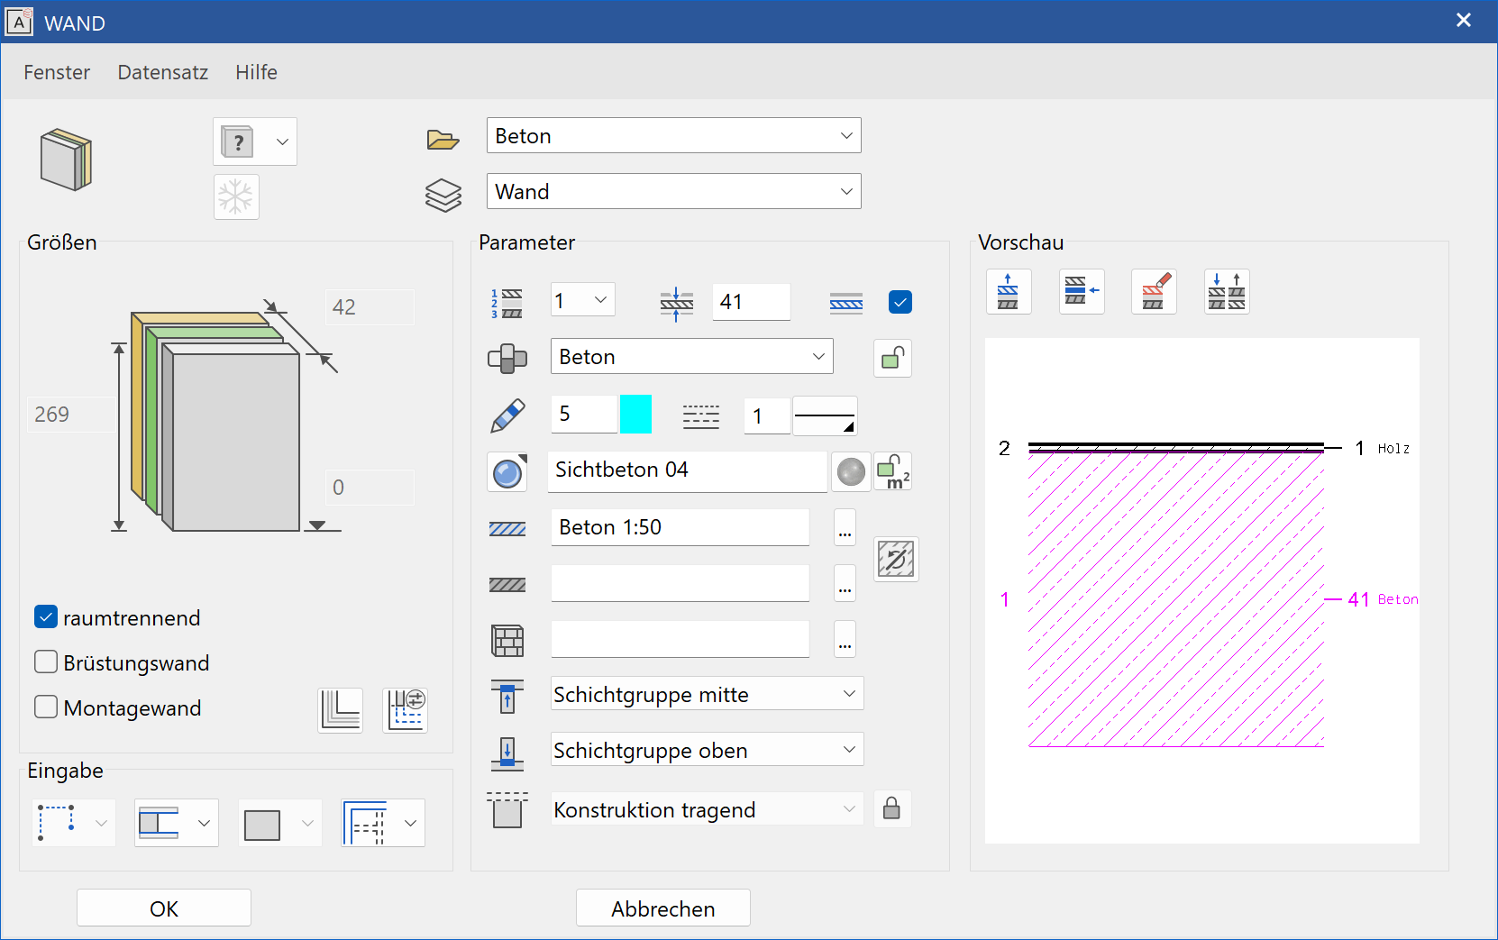Click the open folder icon beside Beton

point(443,139)
